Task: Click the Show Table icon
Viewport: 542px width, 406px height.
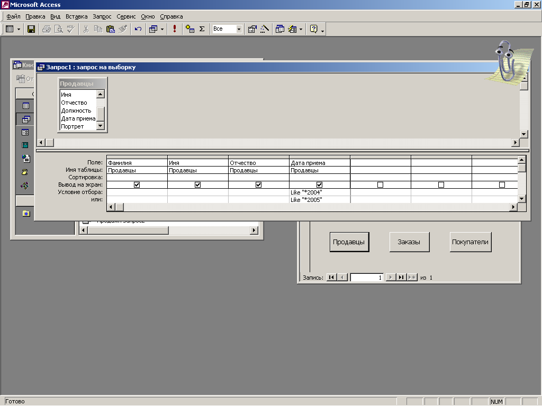Action: pos(190,29)
